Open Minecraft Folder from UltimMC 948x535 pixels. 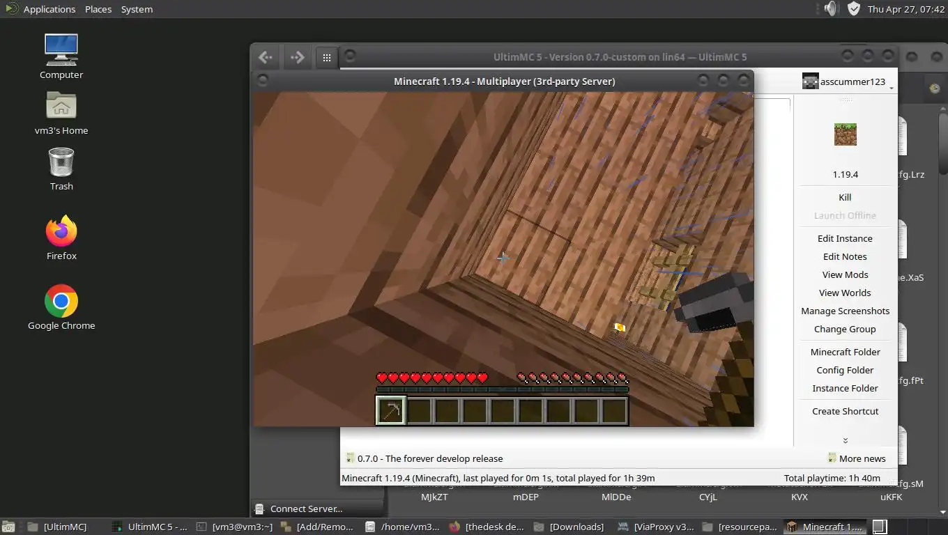click(845, 352)
